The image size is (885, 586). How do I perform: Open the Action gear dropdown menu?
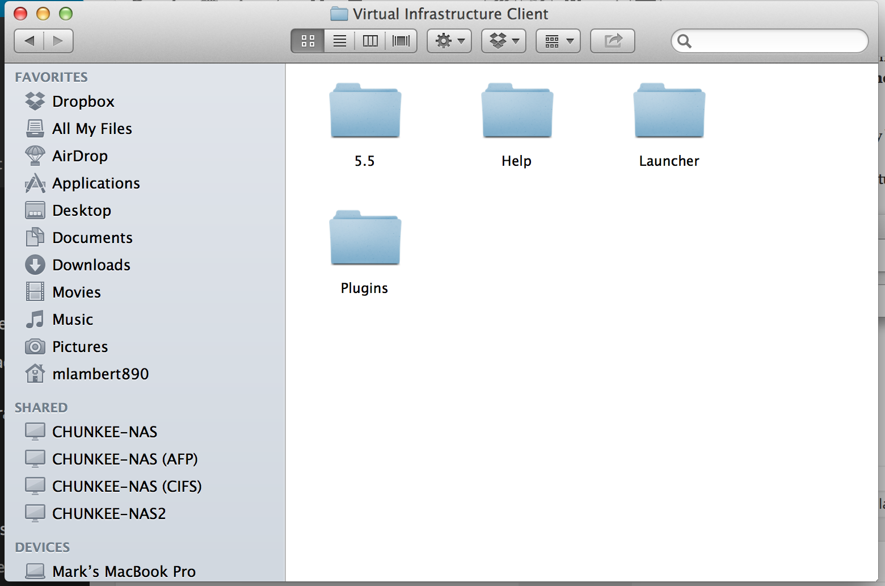[449, 41]
